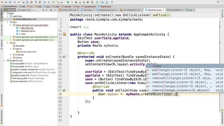Click the Save All toolbar icon

pos(6,2)
